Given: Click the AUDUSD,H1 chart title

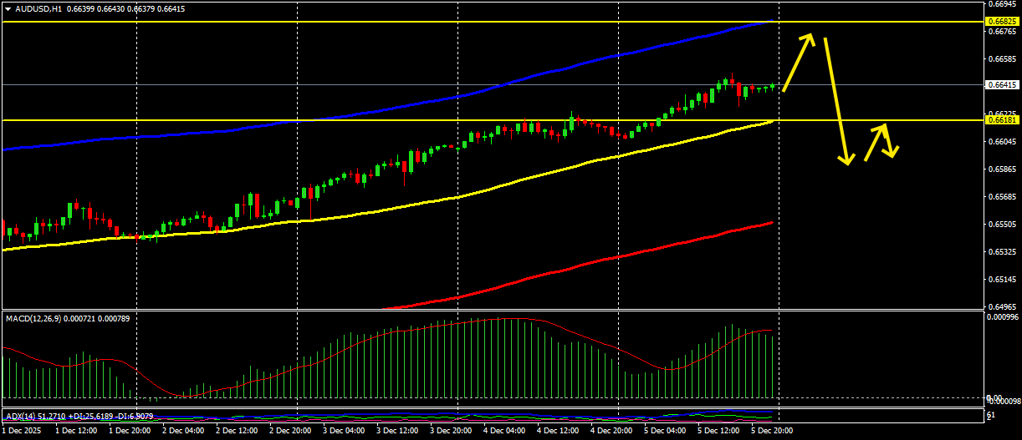Looking at the screenshot, I should click(x=38, y=8).
